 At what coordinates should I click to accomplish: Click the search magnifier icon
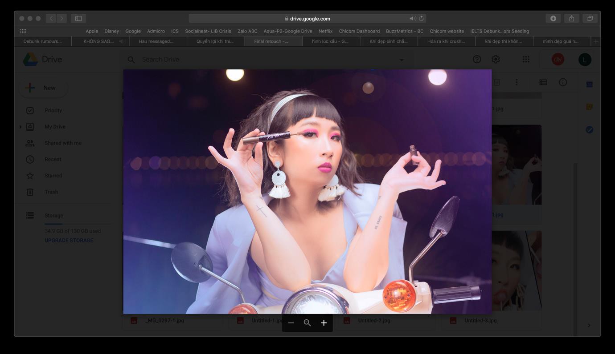click(131, 60)
